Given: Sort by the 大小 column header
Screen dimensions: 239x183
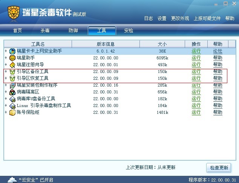Looking at the screenshot, I should coord(162,44).
